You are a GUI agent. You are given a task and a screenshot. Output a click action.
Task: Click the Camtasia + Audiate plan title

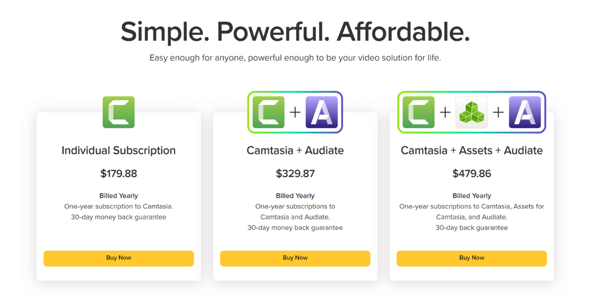295,150
